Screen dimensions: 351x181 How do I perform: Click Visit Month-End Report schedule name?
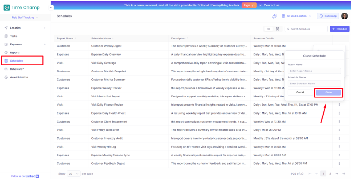click(106, 97)
